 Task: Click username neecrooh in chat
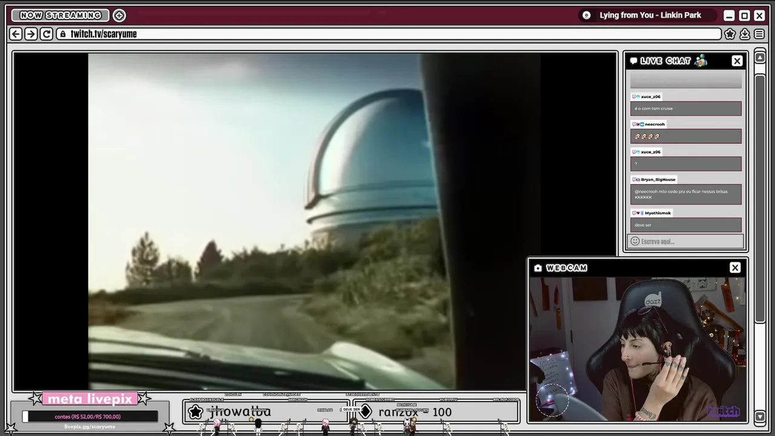[655, 124]
